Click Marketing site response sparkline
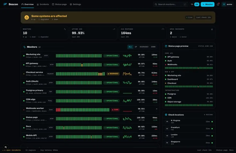This screenshot has height=153, width=236. click(x=127, y=56)
